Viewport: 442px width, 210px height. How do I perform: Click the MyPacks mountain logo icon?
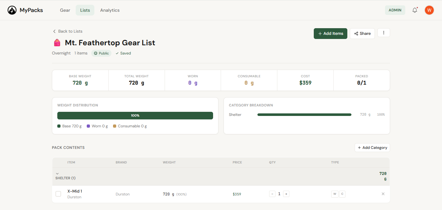click(12, 10)
